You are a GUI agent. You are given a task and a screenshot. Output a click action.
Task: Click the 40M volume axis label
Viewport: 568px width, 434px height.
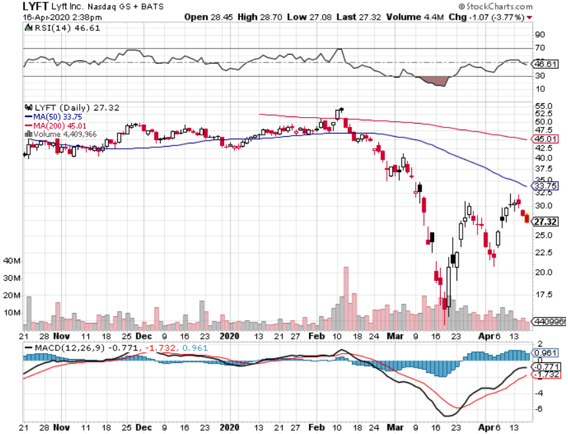pyautogui.click(x=12, y=260)
